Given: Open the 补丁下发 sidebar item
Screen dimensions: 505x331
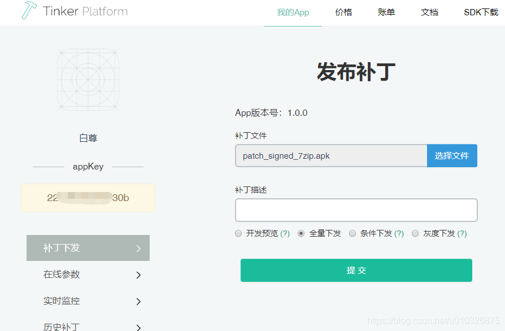Looking at the screenshot, I should (x=88, y=248).
